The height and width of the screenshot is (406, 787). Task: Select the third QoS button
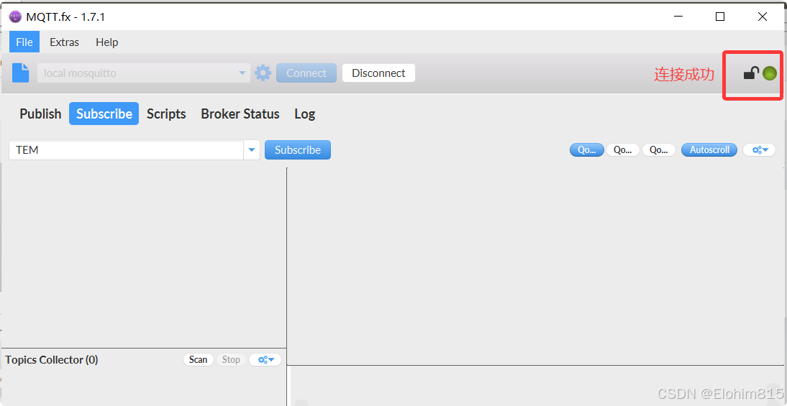[x=659, y=149]
